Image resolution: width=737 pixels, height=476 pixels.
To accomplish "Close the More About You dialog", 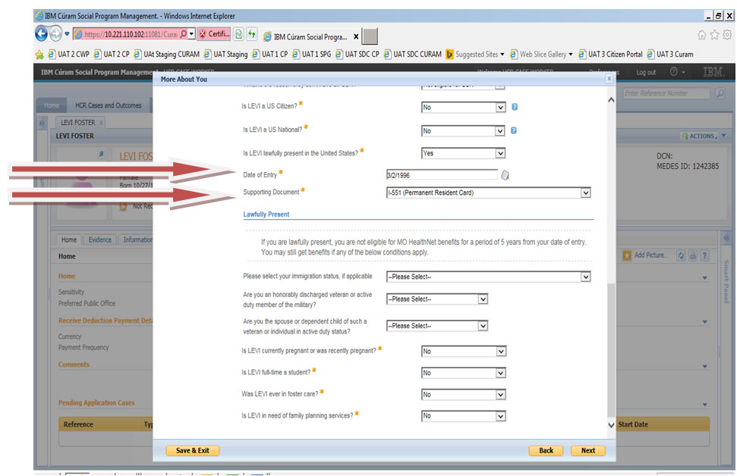I will pos(609,78).
